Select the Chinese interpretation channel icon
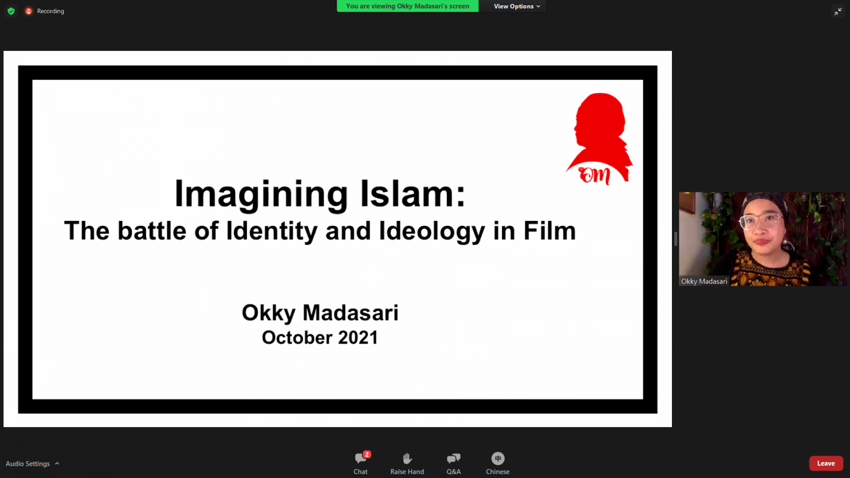The height and width of the screenshot is (478, 850). click(x=497, y=458)
